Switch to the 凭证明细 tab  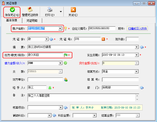click(32, 21)
